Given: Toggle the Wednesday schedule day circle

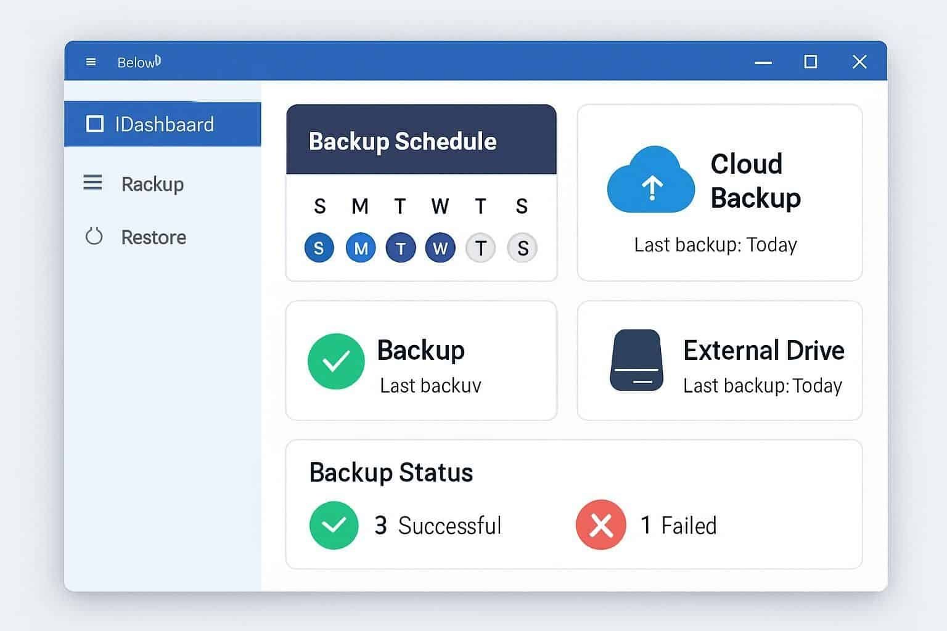Looking at the screenshot, I should [x=440, y=248].
